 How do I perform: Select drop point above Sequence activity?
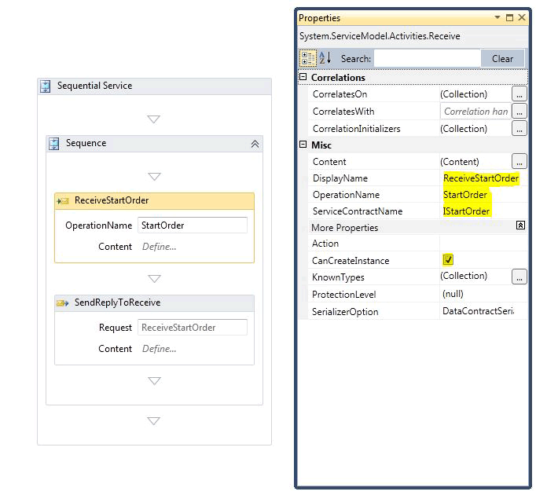(153, 119)
